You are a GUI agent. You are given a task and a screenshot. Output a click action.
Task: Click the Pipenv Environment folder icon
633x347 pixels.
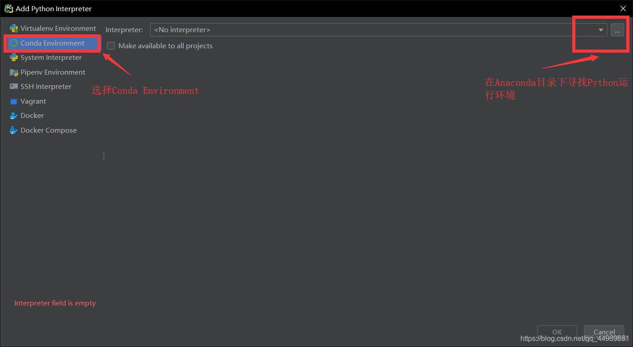point(14,72)
